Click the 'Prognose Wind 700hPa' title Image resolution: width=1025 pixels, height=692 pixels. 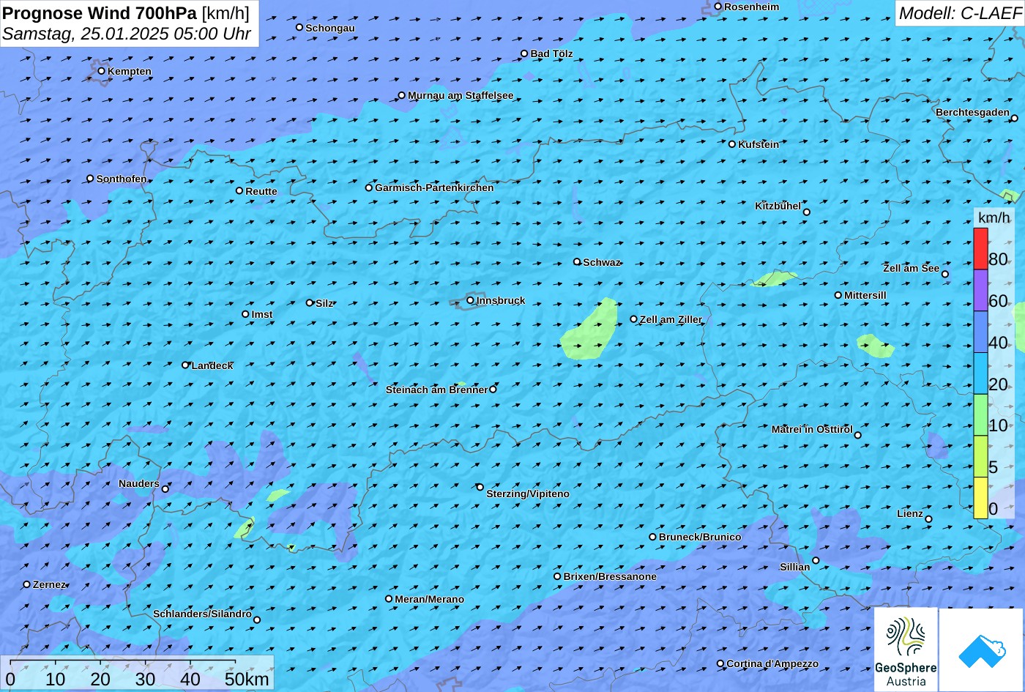tap(100, 12)
